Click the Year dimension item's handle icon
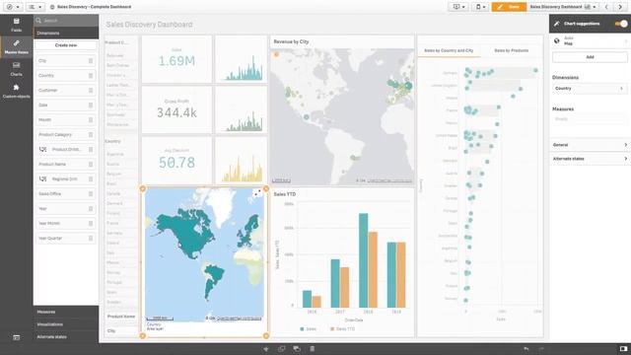The image size is (631, 355). [x=91, y=209]
